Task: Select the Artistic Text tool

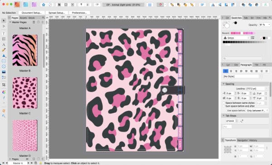Action: (4, 45)
